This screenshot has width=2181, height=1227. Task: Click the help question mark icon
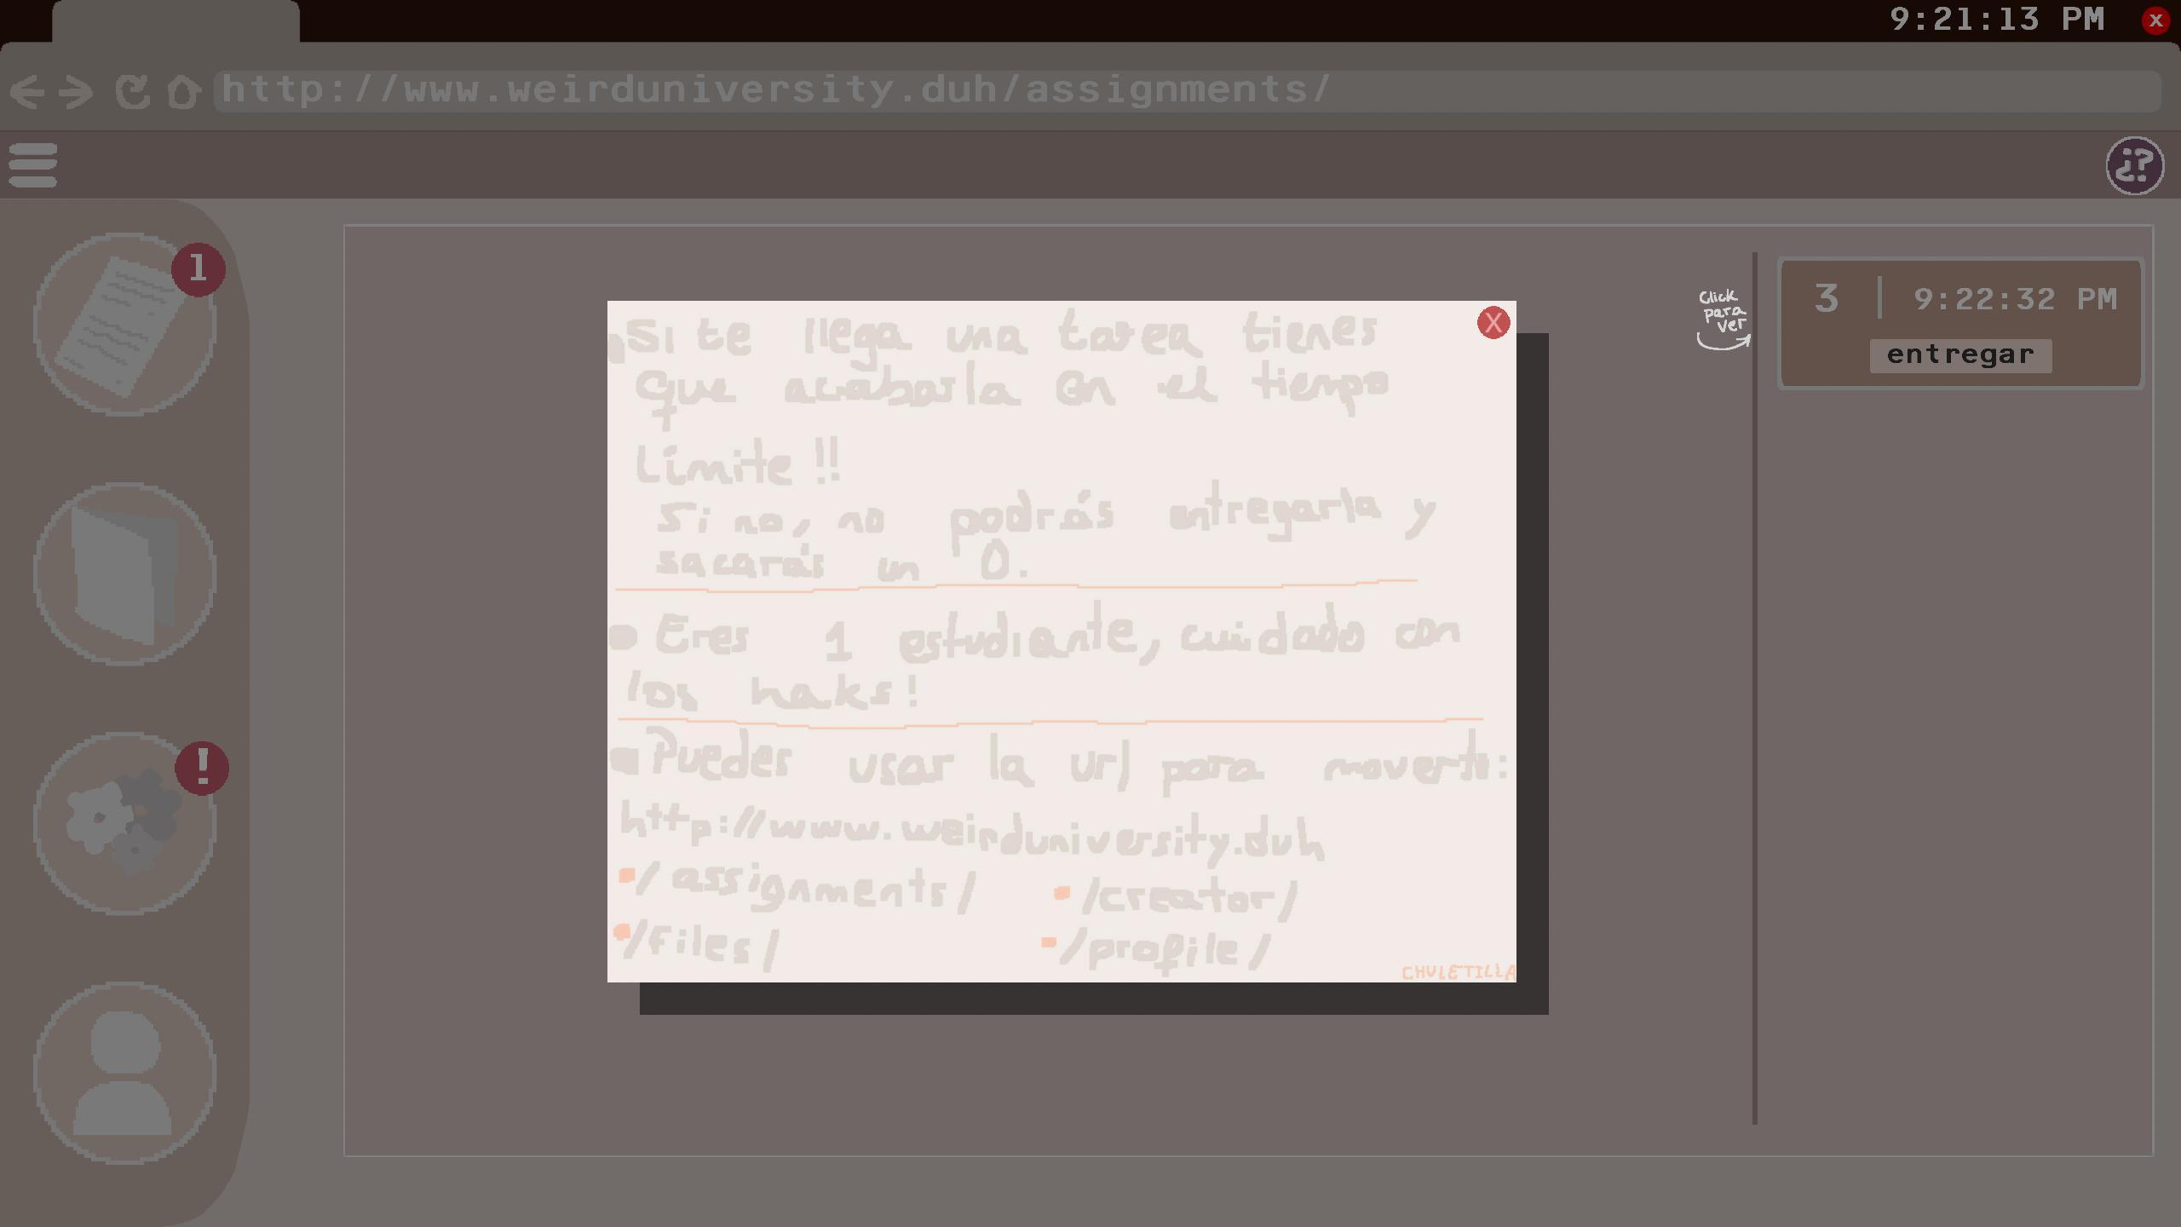tap(2134, 166)
